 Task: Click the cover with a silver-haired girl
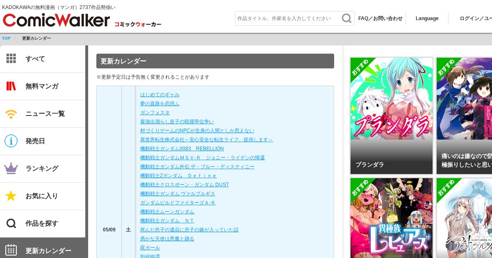pyautogui.click(x=464, y=218)
